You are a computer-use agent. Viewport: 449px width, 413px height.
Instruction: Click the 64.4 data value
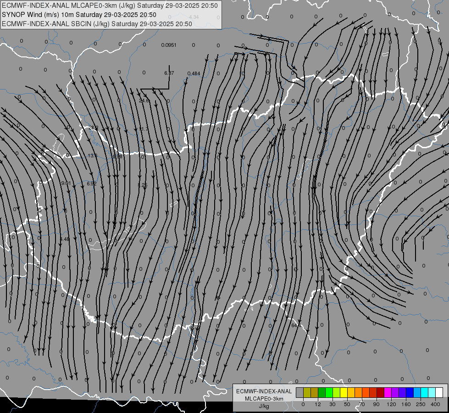pyautogui.click(x=296, y=326)
